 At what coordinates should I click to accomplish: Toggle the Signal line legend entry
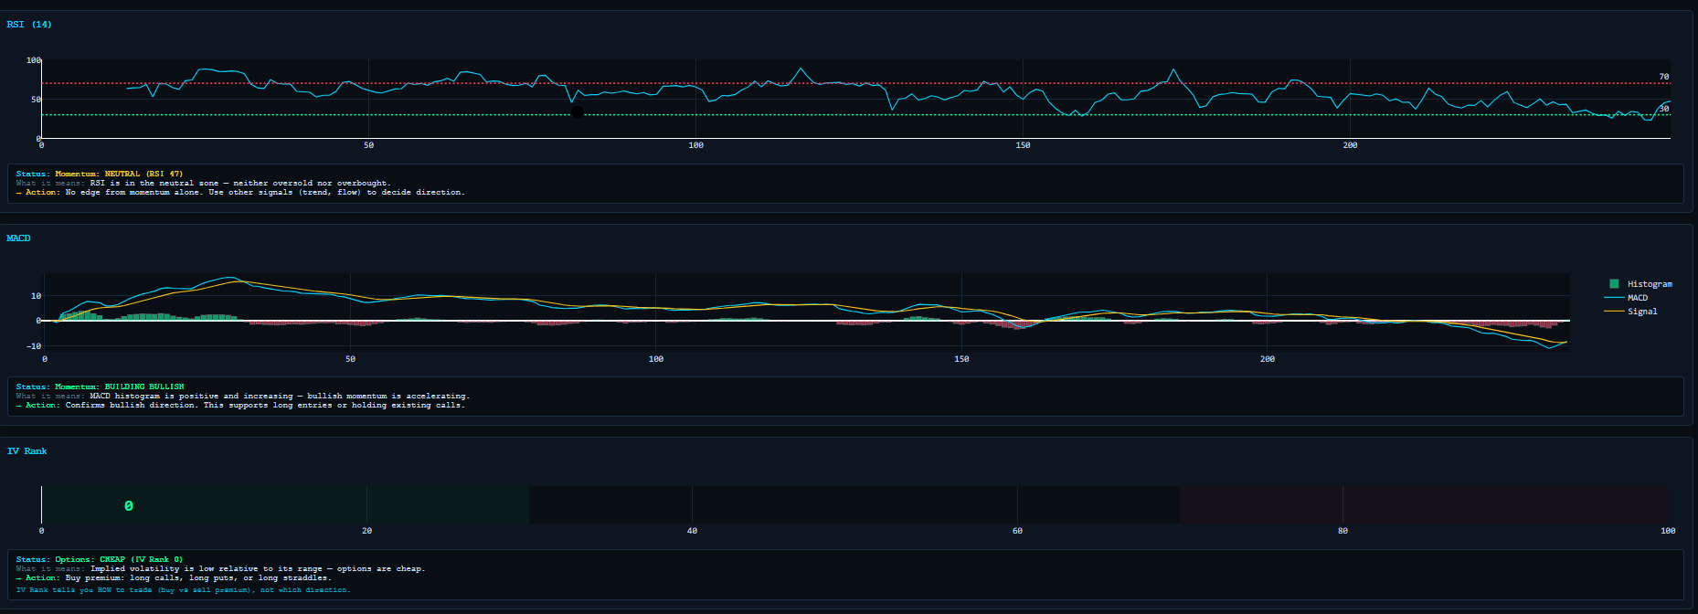pyautogui.click(x=1630, y=312)
